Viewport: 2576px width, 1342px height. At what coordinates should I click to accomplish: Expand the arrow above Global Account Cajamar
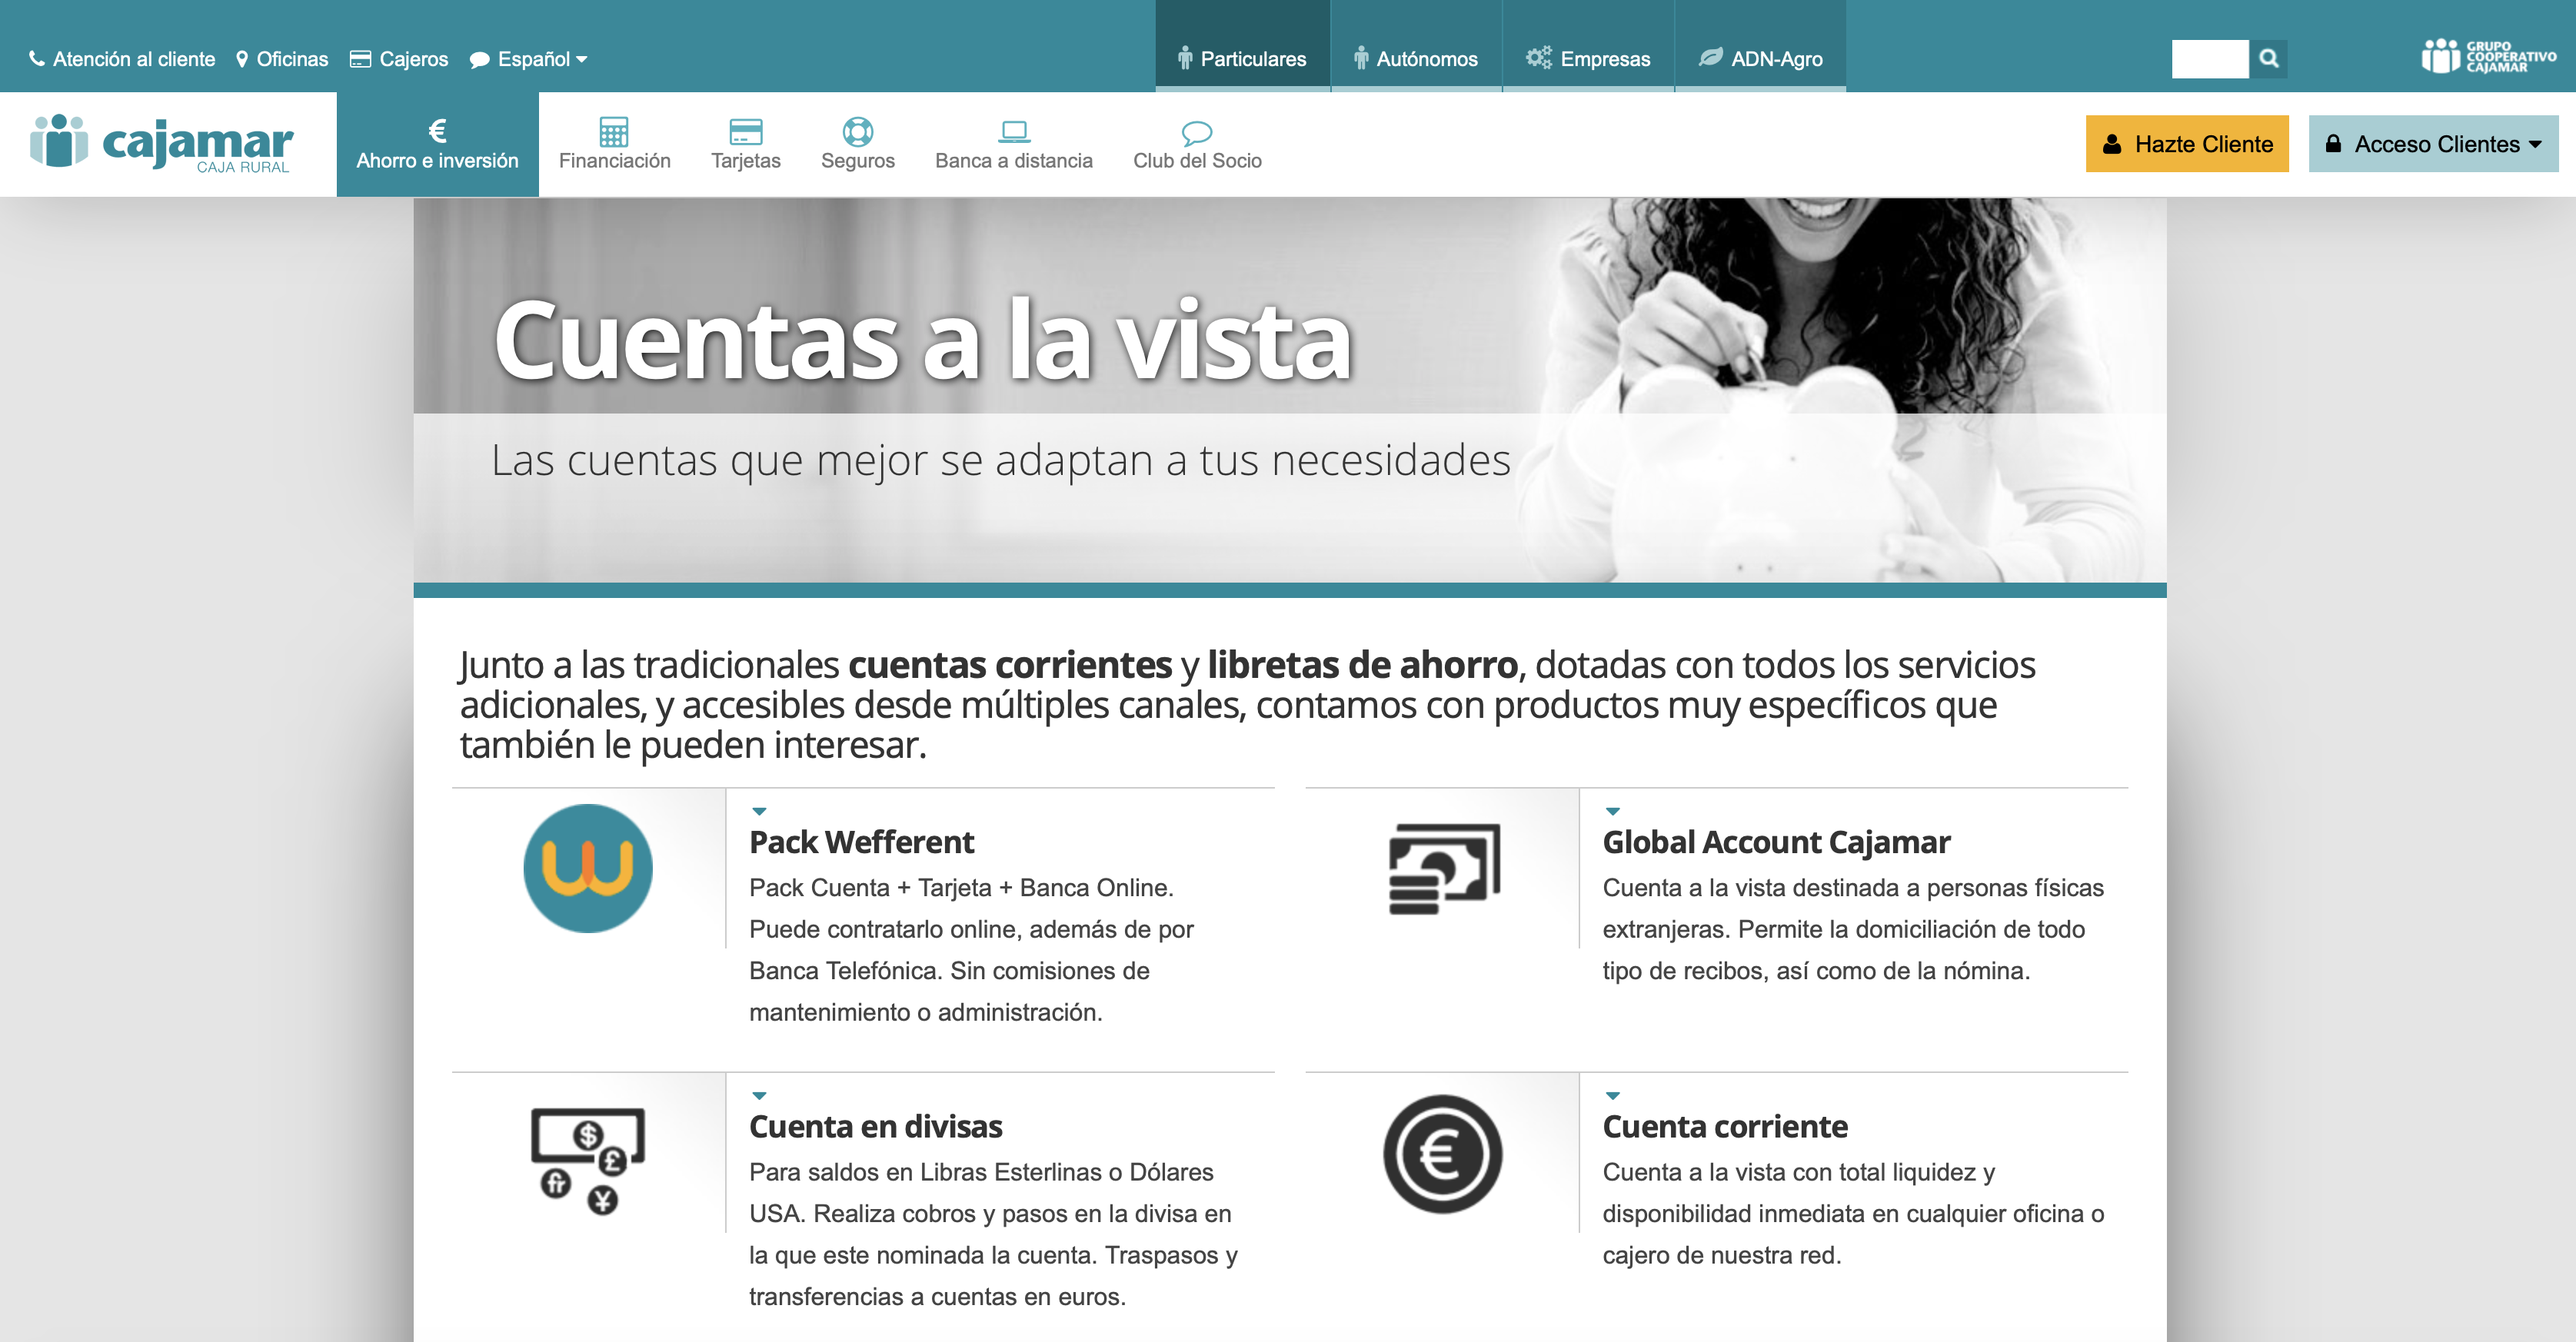(1612, 812)
